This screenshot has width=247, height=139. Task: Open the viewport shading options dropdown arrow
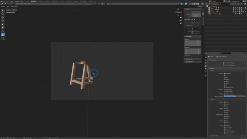[200, 4]
